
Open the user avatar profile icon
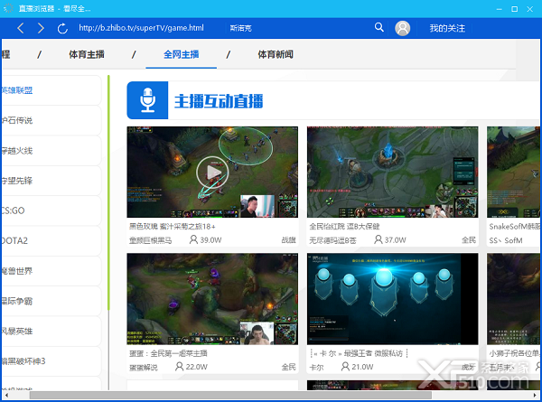point(402,28)
